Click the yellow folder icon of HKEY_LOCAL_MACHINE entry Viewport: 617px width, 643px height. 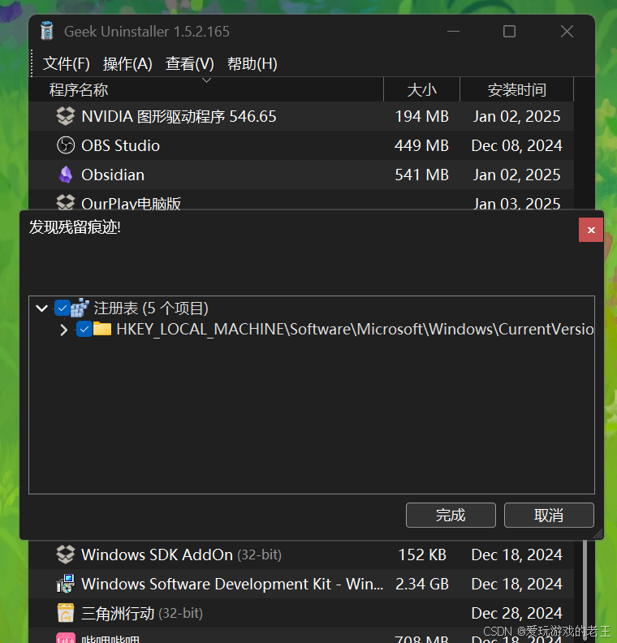tap(102, 329)
